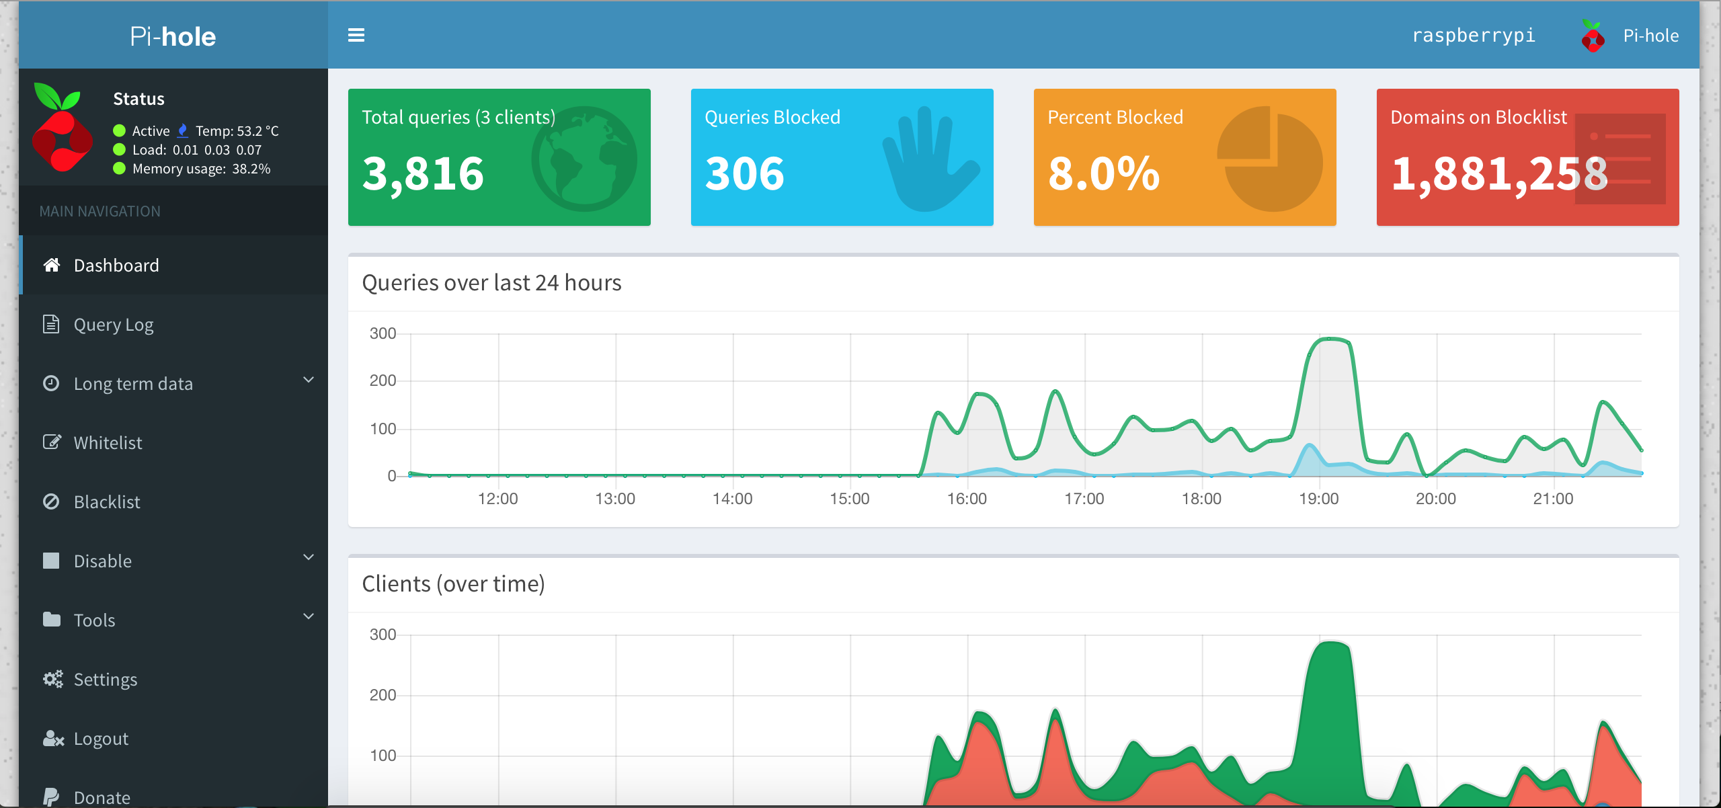Expand the Tools submenu chevron
Image resolution: width=1721 pixels, height=808 pixels.
pyautogui.click(x=309, y=616)
